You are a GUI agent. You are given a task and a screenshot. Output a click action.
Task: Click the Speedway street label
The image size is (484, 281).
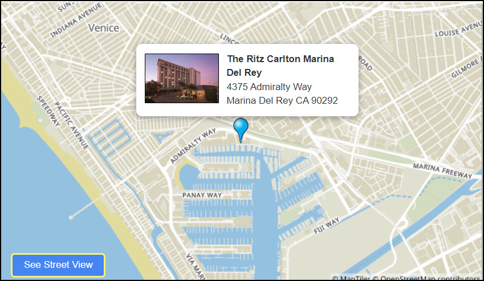coord(48,111)
